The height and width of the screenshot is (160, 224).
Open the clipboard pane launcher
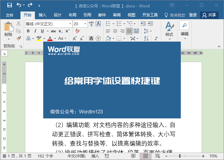pyautogui.click(x=21, y=46)
